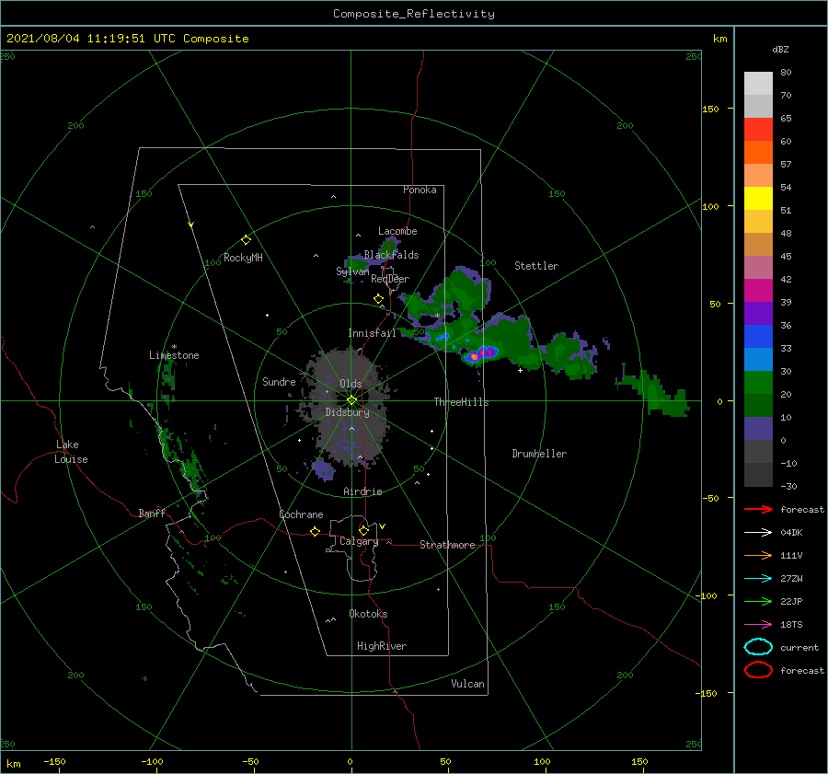
Task: Click the Lake Louise label
Action: click(71, 452)
